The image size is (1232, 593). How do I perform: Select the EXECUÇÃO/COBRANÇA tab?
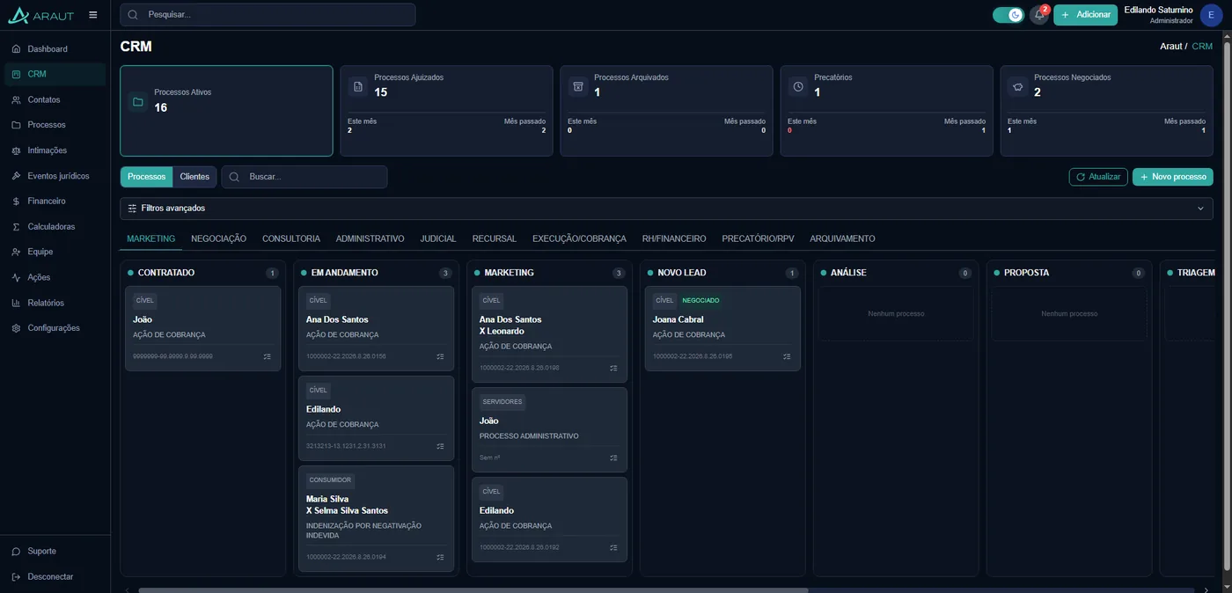click(579, 238)
